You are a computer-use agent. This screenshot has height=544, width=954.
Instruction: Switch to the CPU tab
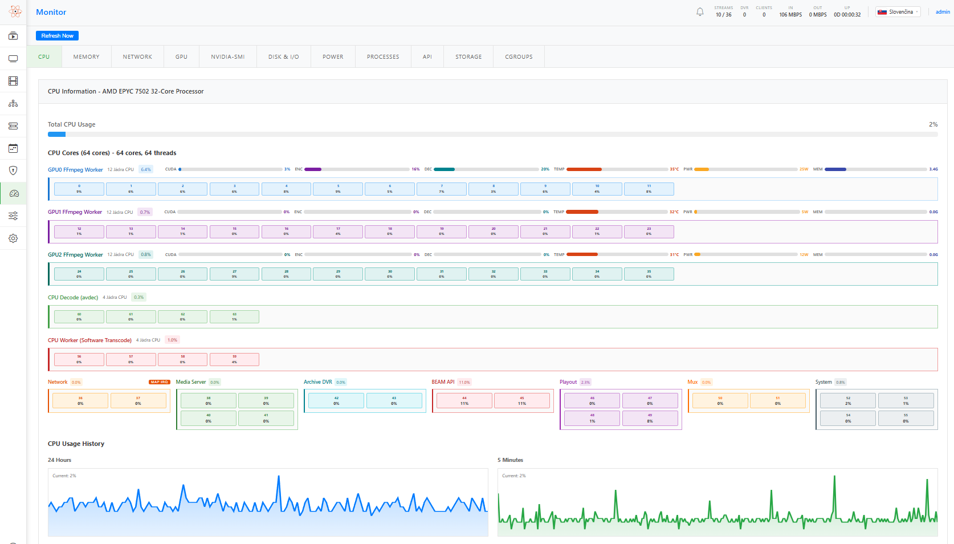pos(44,57)
